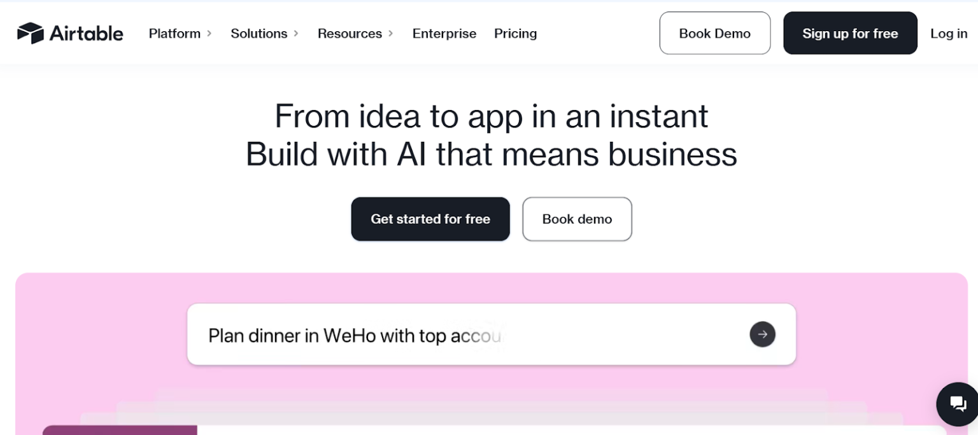Image resolution: width=978 pixels, height=435 pixels.
Task: Open the Solutions menu label
Action: (x=259, y=34)
